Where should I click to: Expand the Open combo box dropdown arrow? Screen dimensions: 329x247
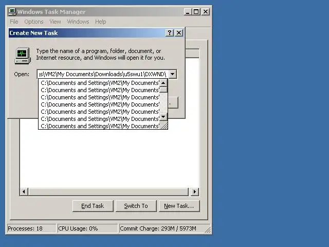point(173,74)
